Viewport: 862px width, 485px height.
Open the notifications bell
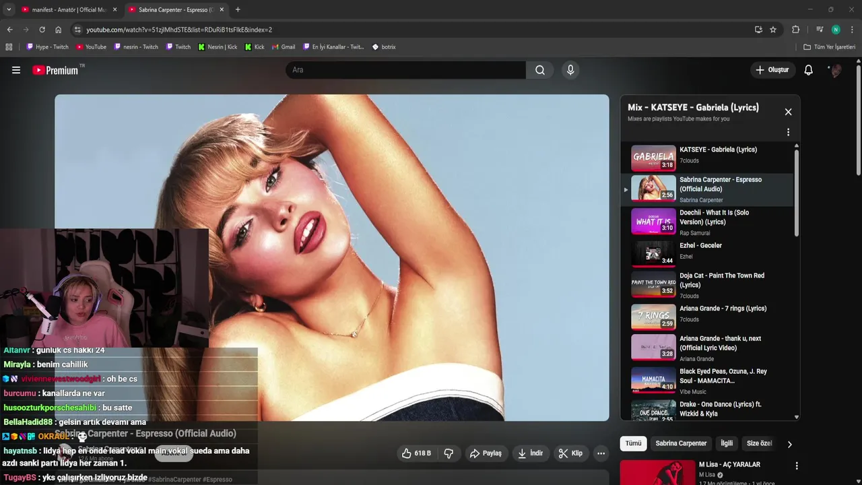coord(809,70)
